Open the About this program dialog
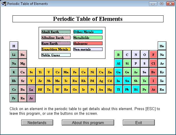The image size is (176, 135). [88, 123]
